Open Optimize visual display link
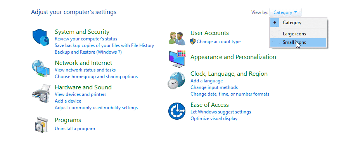 click(x=214, y=118)
